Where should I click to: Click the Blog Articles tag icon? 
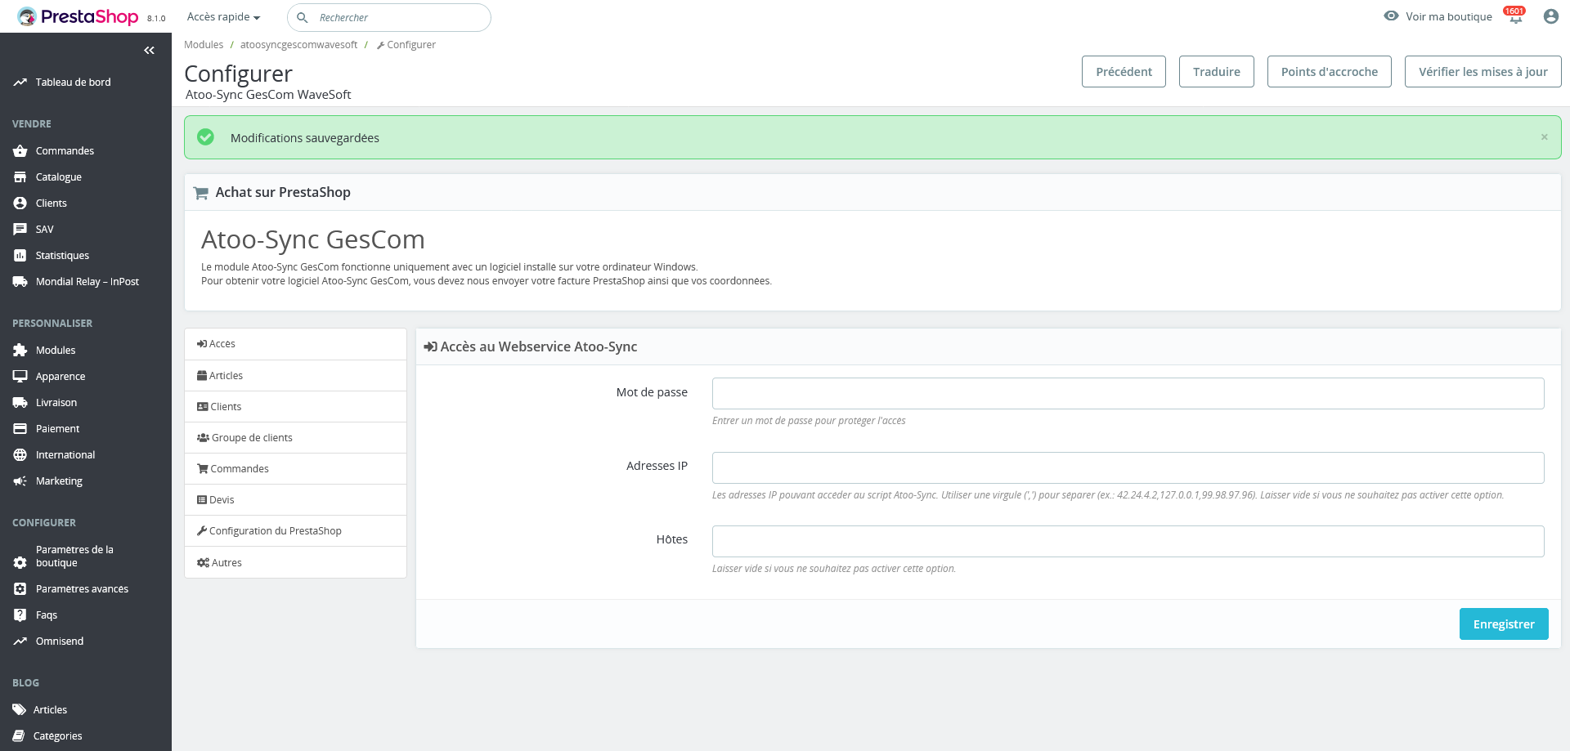[19, 710]
